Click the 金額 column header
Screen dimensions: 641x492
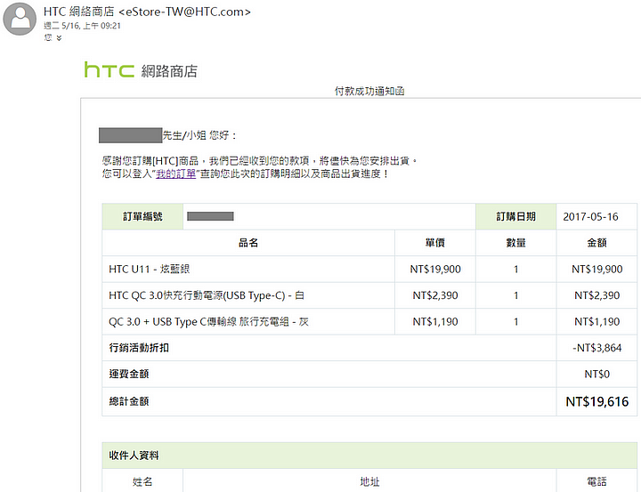[x=596, y=243]
